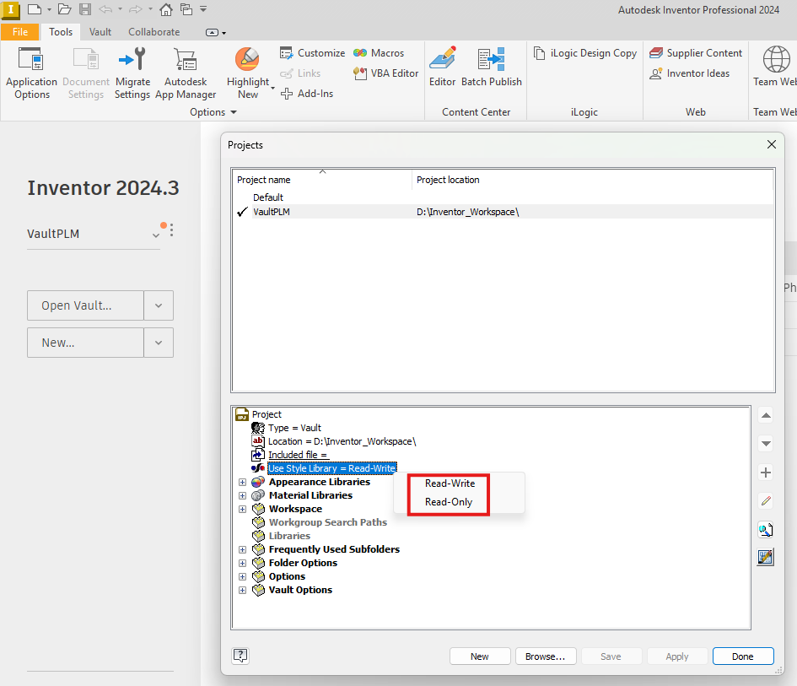Expand the Options tree node
Screen dimensions: 797x686
242,576
